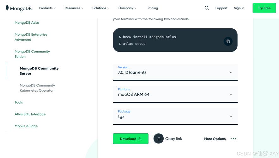
Task: Expand the Resources menu
Action: click(x=74, y=8)
